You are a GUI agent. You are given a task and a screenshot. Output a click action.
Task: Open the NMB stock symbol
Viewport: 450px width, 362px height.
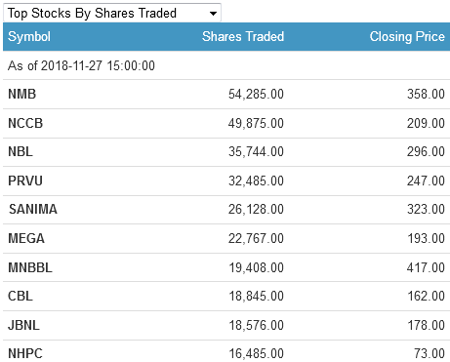tap(21, 94)
